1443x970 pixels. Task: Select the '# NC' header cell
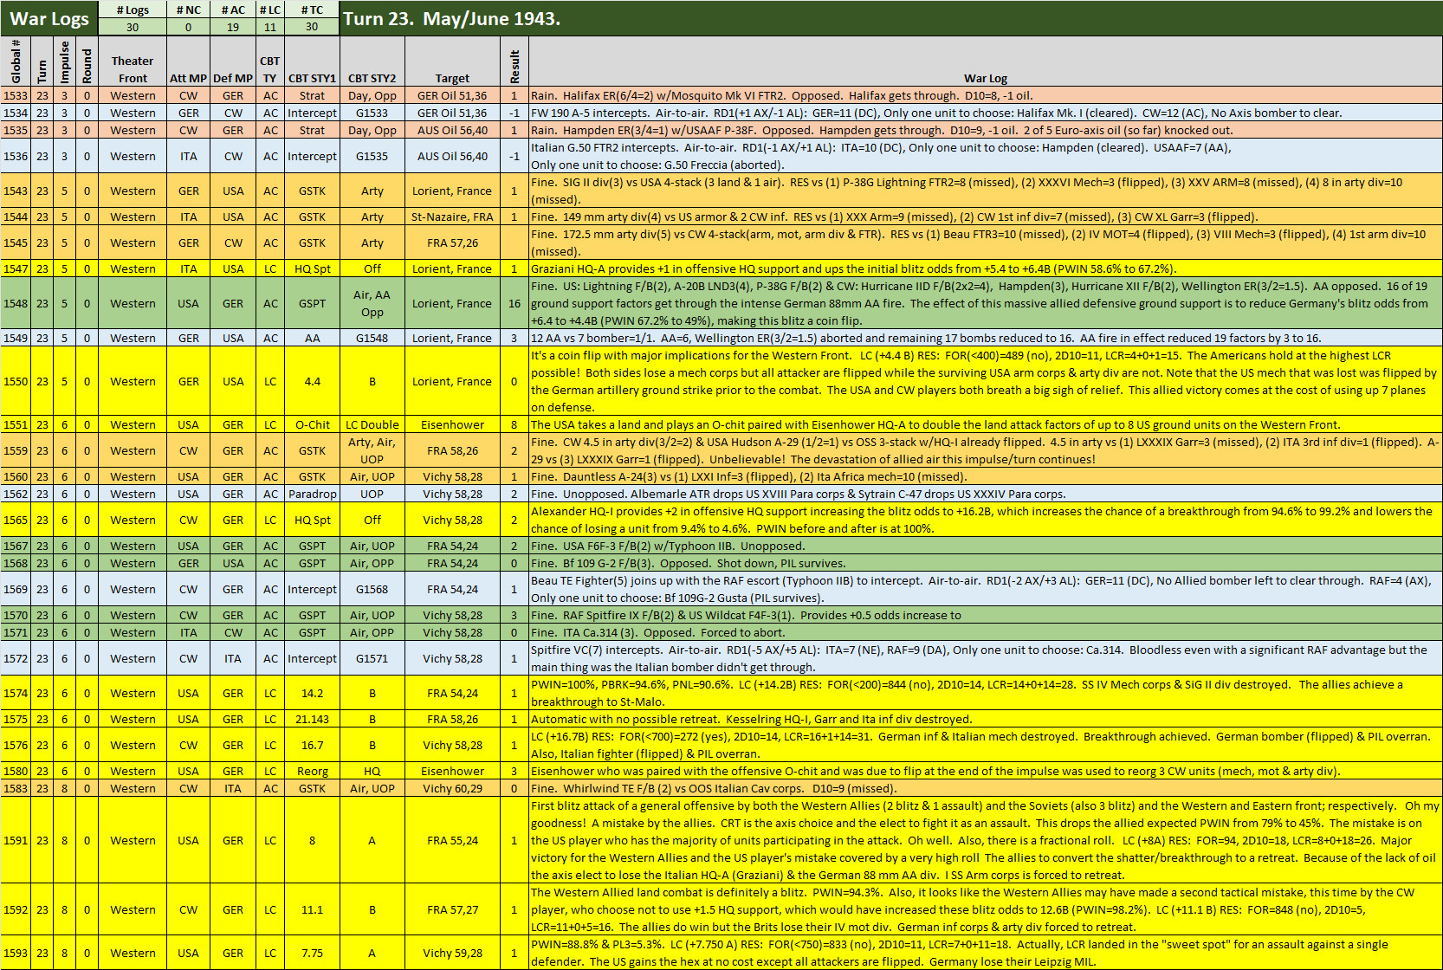(x=189, y=10)
